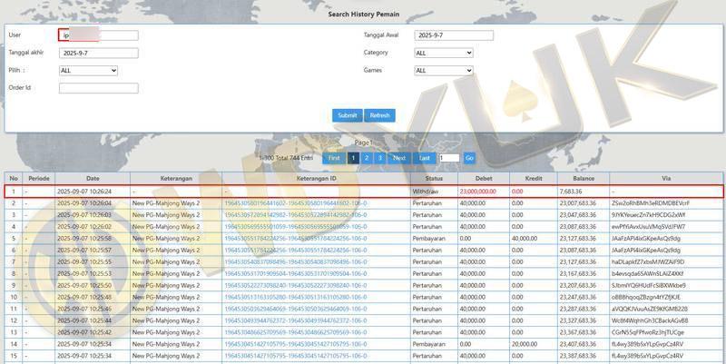Click the Tanggal Awal date field
This screenshot has width=726, height=364.
454,35
